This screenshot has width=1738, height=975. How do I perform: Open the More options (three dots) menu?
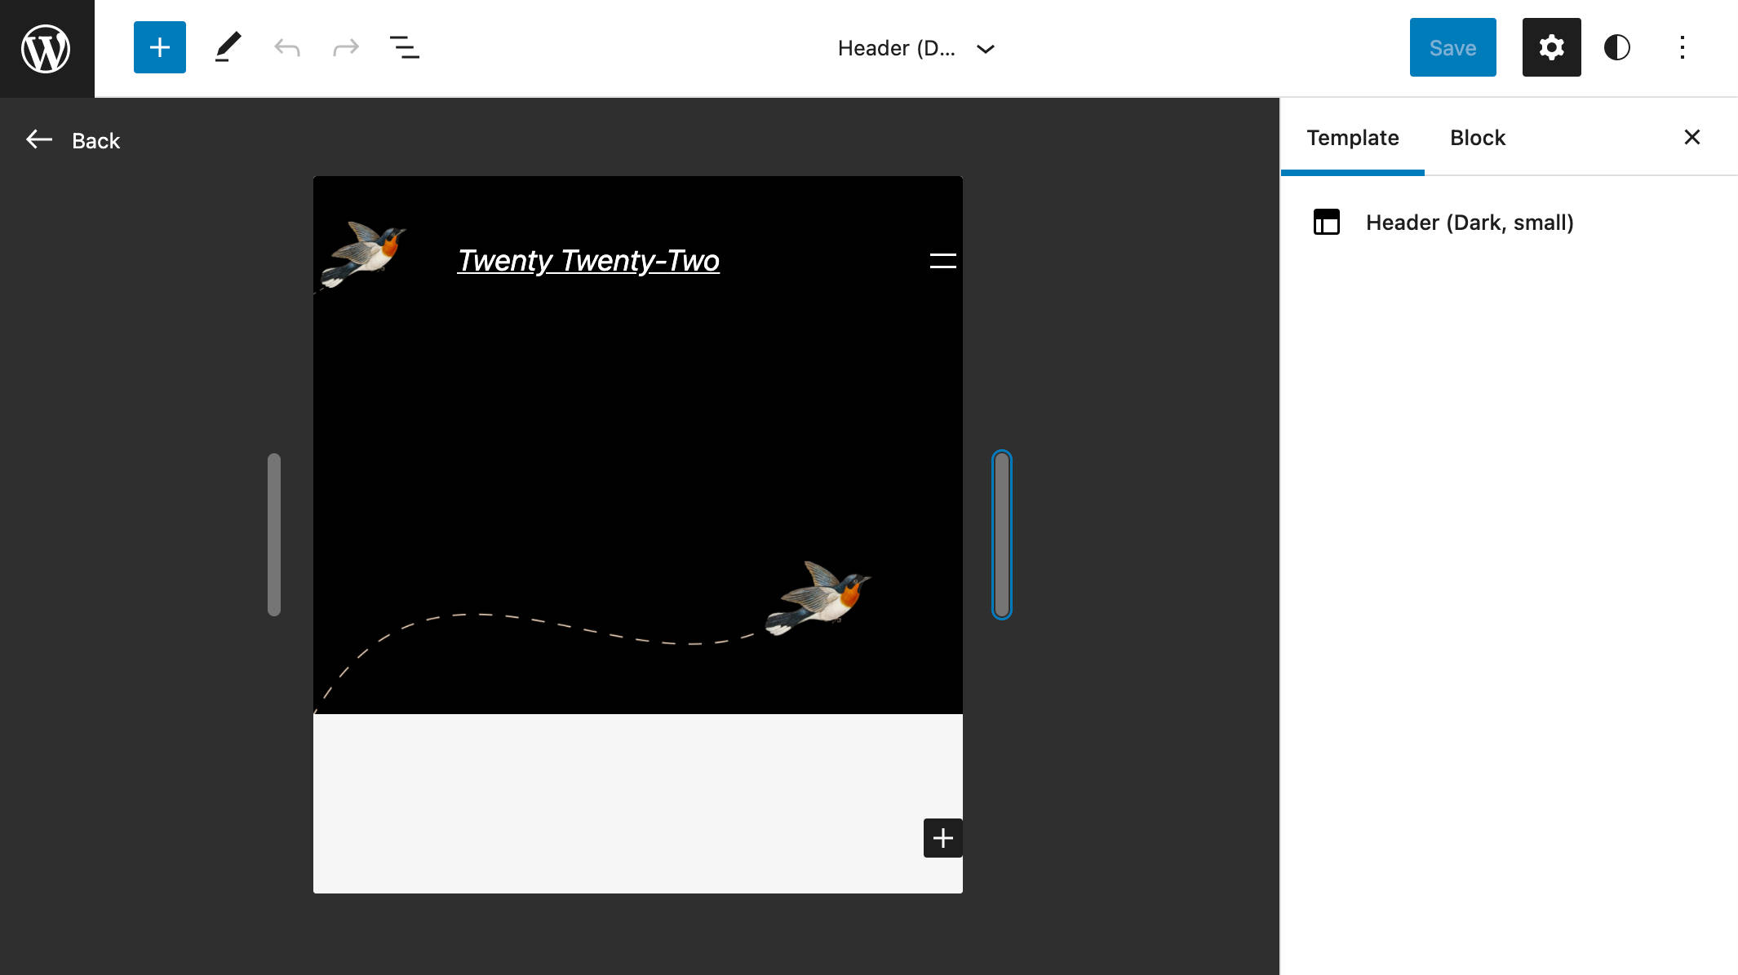[1681, 47]
